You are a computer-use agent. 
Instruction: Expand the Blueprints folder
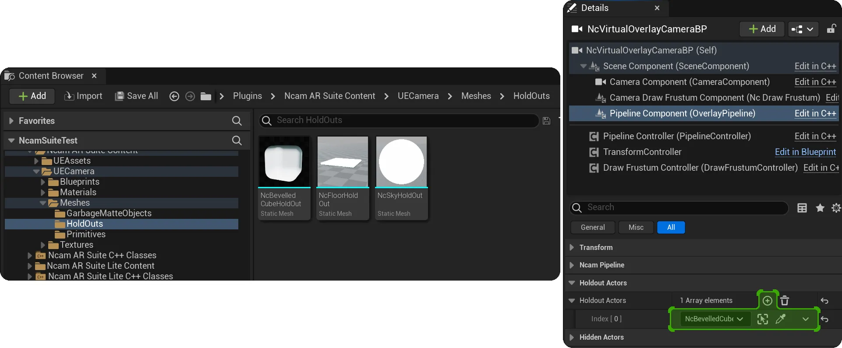pyautogui.click(x=43, y=182)
